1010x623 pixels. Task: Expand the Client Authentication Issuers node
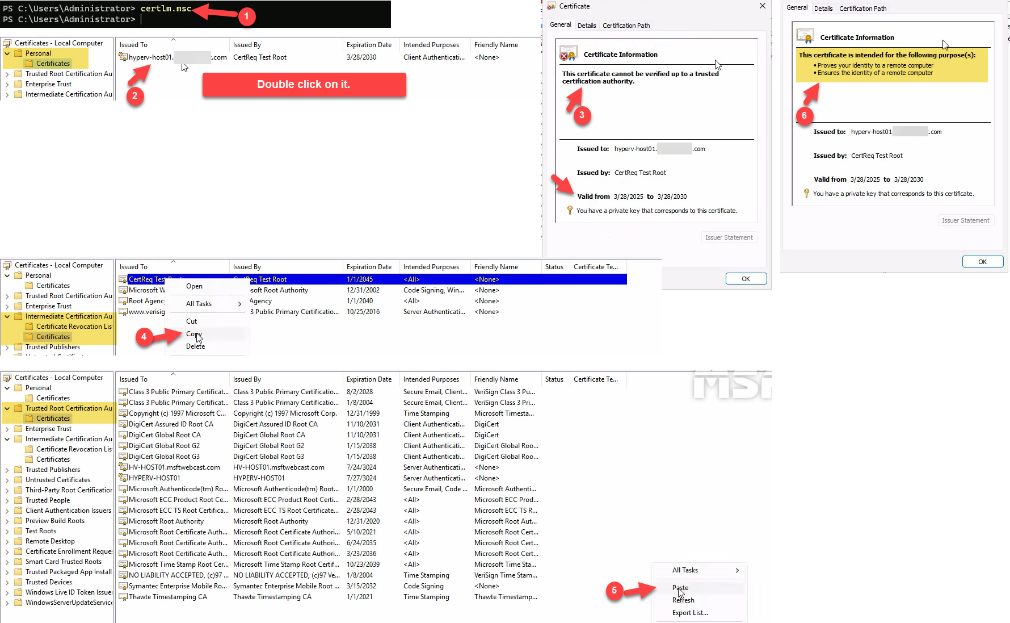(7, 511)
